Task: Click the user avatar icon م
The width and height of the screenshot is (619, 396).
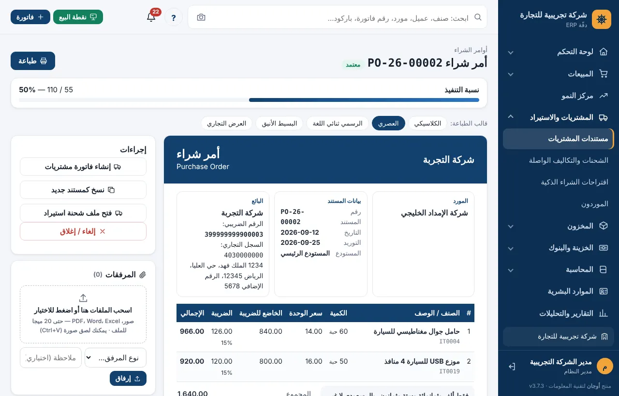Action: click(604, 367)
